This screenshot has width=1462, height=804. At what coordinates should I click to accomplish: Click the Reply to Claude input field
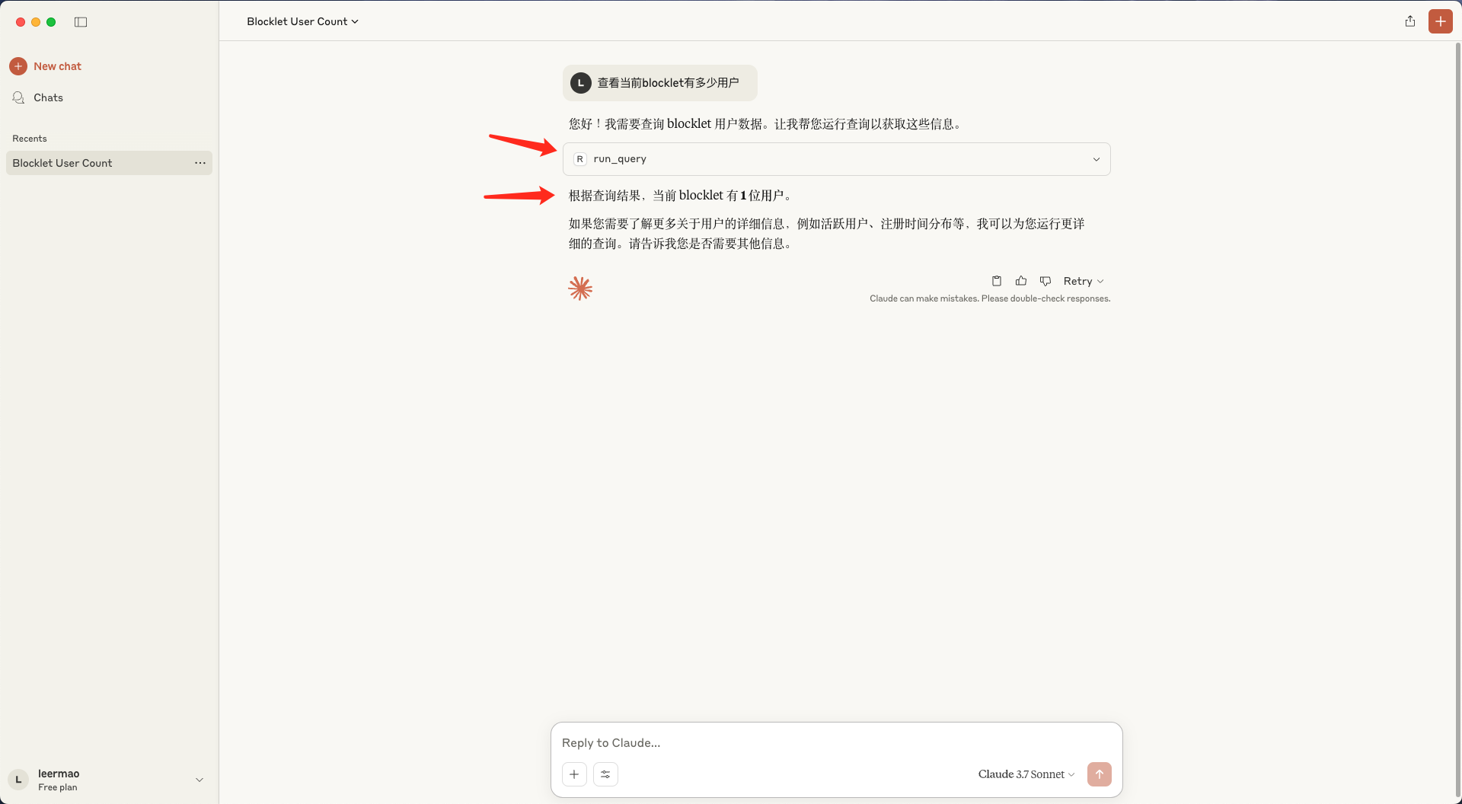[x=836, y=742]
